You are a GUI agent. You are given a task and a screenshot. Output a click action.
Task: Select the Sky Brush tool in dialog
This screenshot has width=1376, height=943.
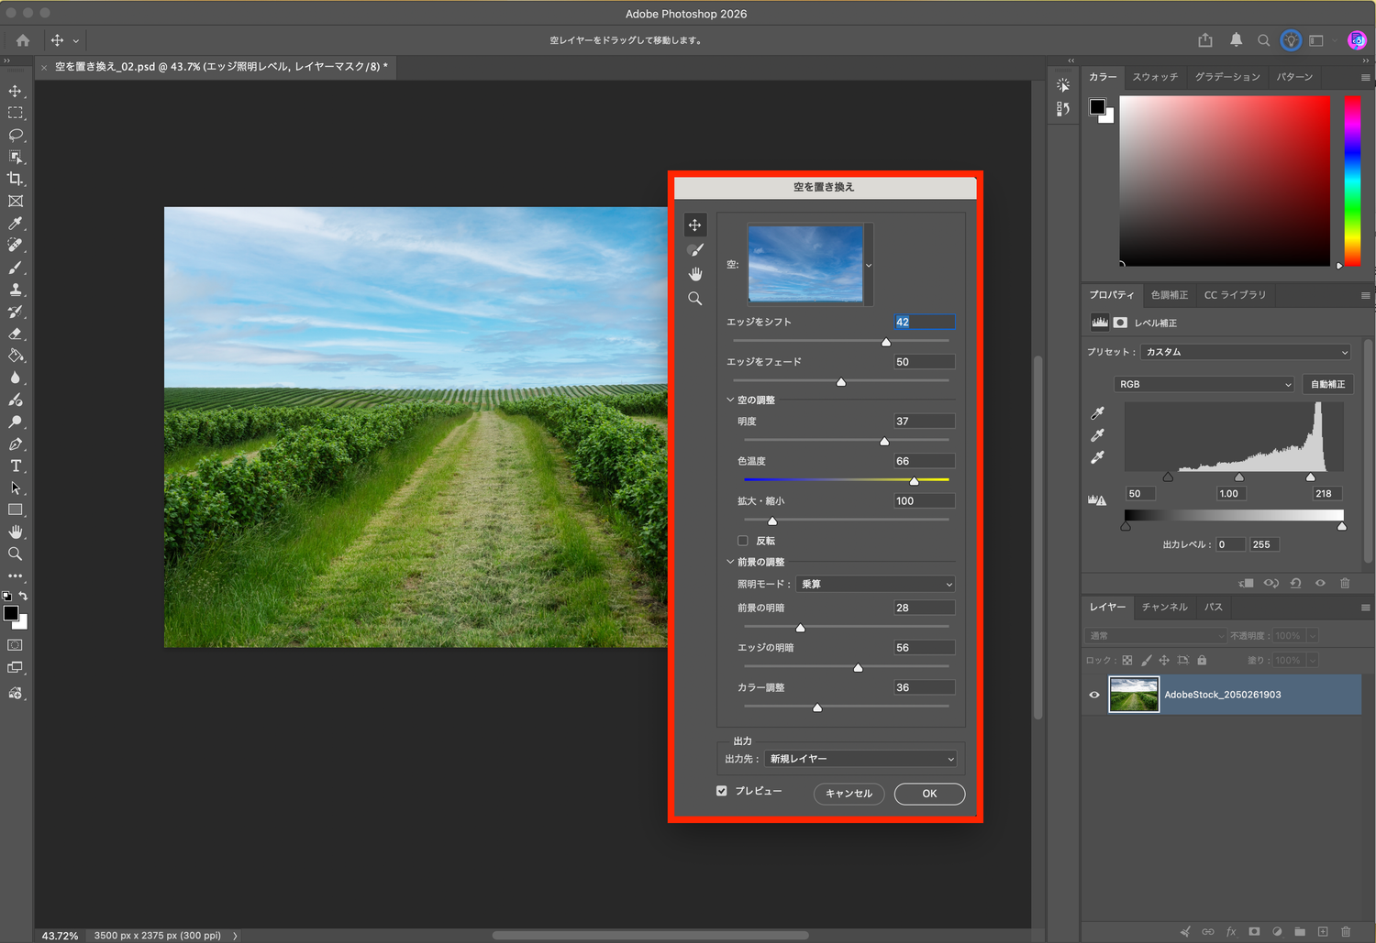(695, 249)
